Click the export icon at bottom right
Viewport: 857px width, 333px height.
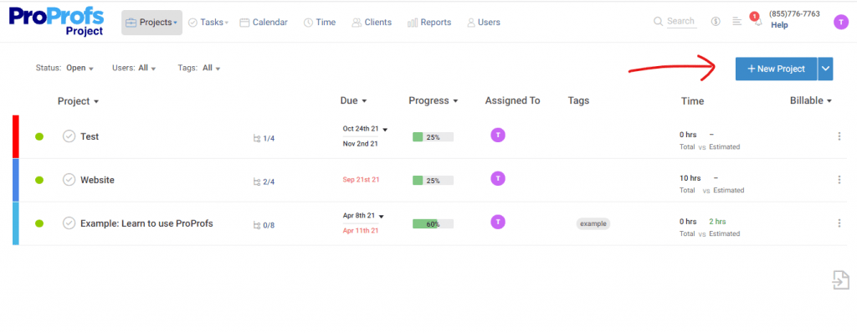click(x=840, y=280)
